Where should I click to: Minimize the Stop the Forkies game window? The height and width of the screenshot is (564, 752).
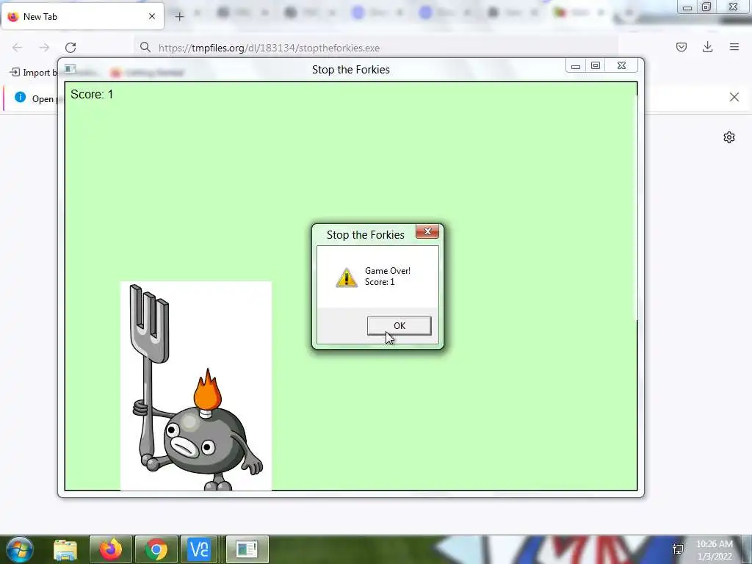(576, 66)
